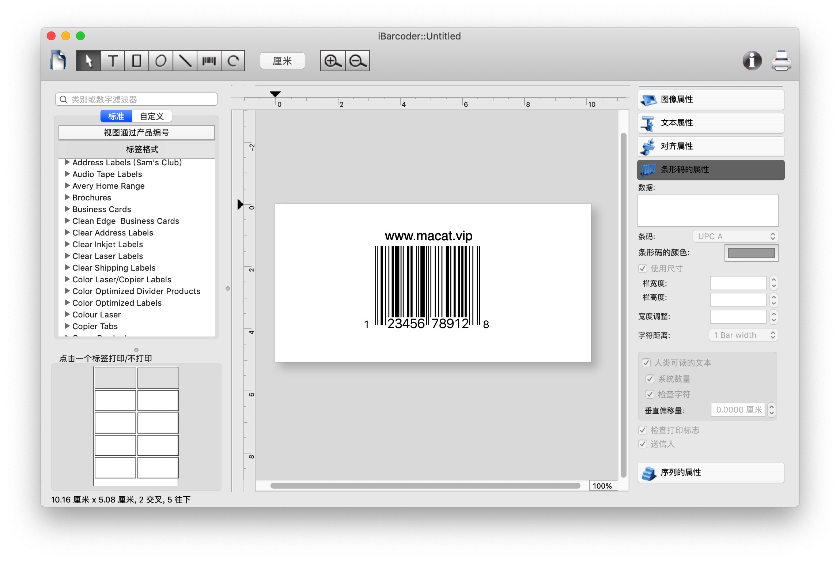The width and height of the screenshot is (840, 561).
Task: Click the printer icon
Action: tap(781, 61)
